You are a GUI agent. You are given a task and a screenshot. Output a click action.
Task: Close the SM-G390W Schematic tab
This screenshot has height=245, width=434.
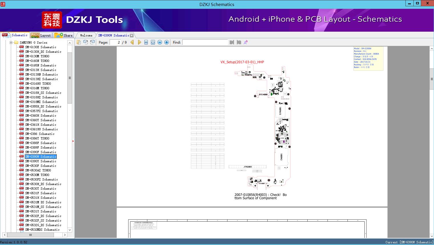(132, 35)
